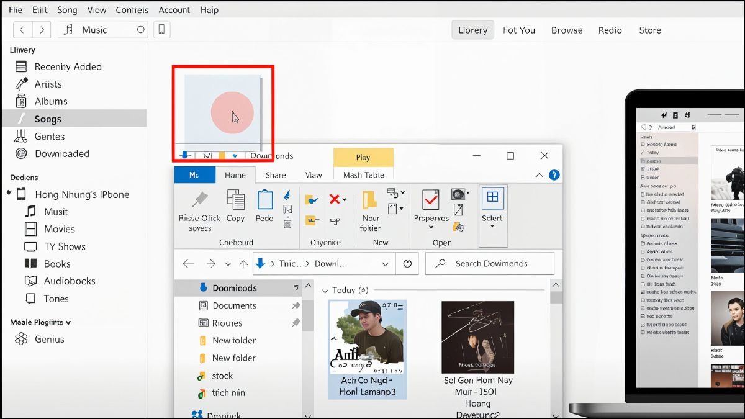Open Movies under the iPhone device
This screenshot has height=419, width=745.
click(60, 229)
